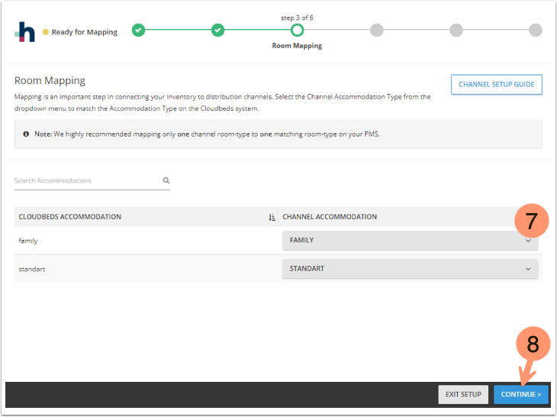Click the info icon beside Note
The width and height of the screenshot is (557, 417).
click(26, 134)
